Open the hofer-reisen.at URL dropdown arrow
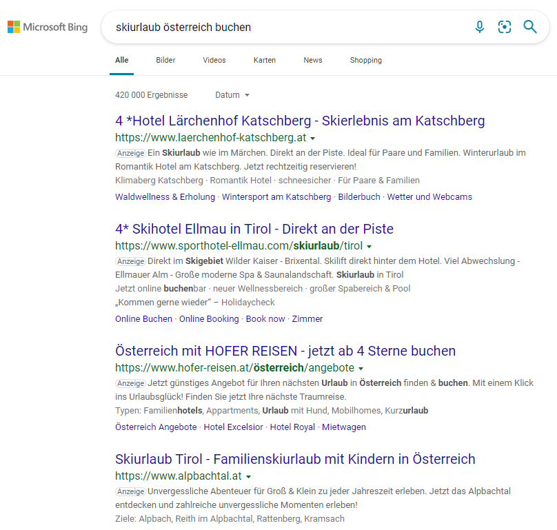This screenshot has height=530, width=557. (361, 368)
